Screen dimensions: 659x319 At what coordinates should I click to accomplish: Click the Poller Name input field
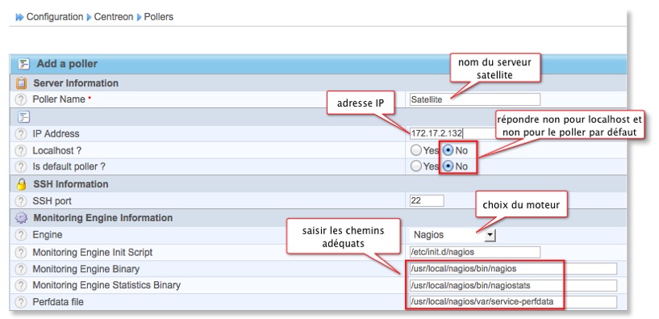click(475, 100)
